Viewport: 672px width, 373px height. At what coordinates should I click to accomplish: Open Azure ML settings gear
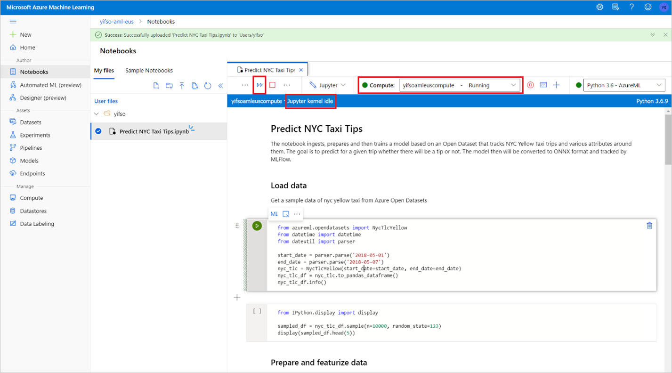[599, 7]
